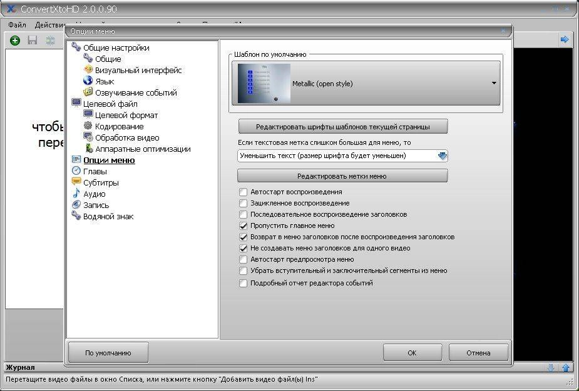579x391 pixels.
Task: Click the music note icon for Озвучивание событий
Action: point(88,92)
